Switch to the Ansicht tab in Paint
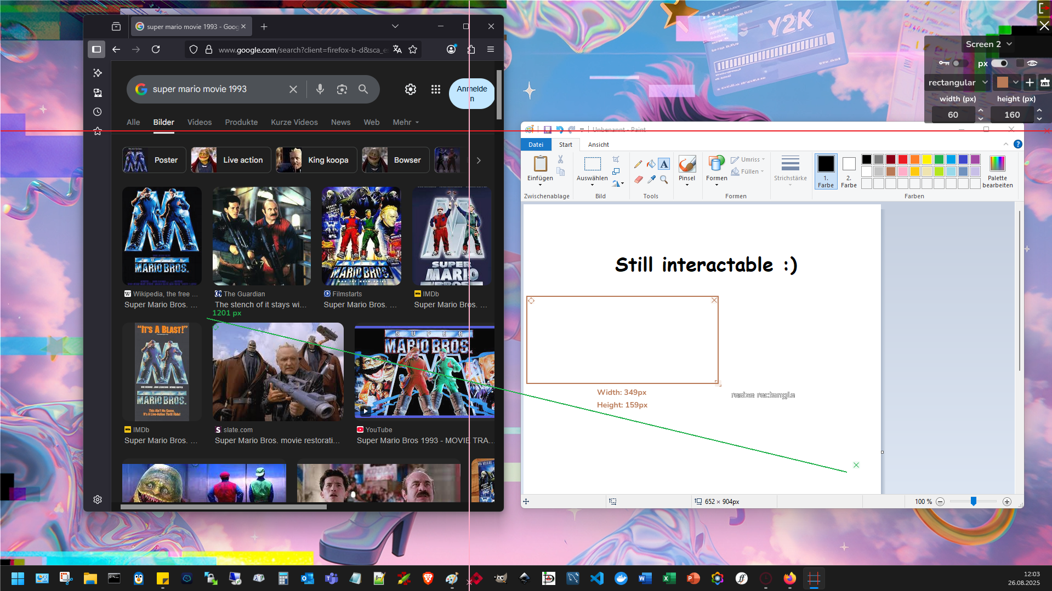The height and width of the screenshot is (591, 1052). tap(598, 145)
